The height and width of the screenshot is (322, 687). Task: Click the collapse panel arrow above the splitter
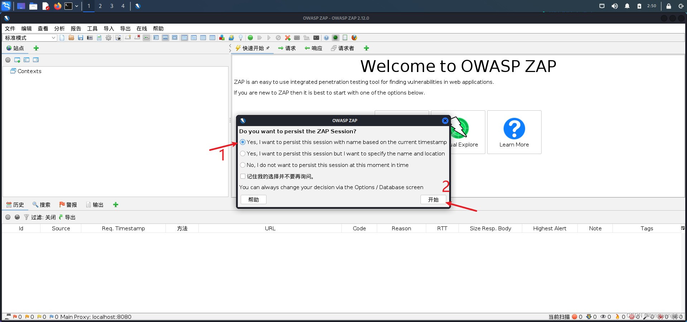tap(230, 45)
